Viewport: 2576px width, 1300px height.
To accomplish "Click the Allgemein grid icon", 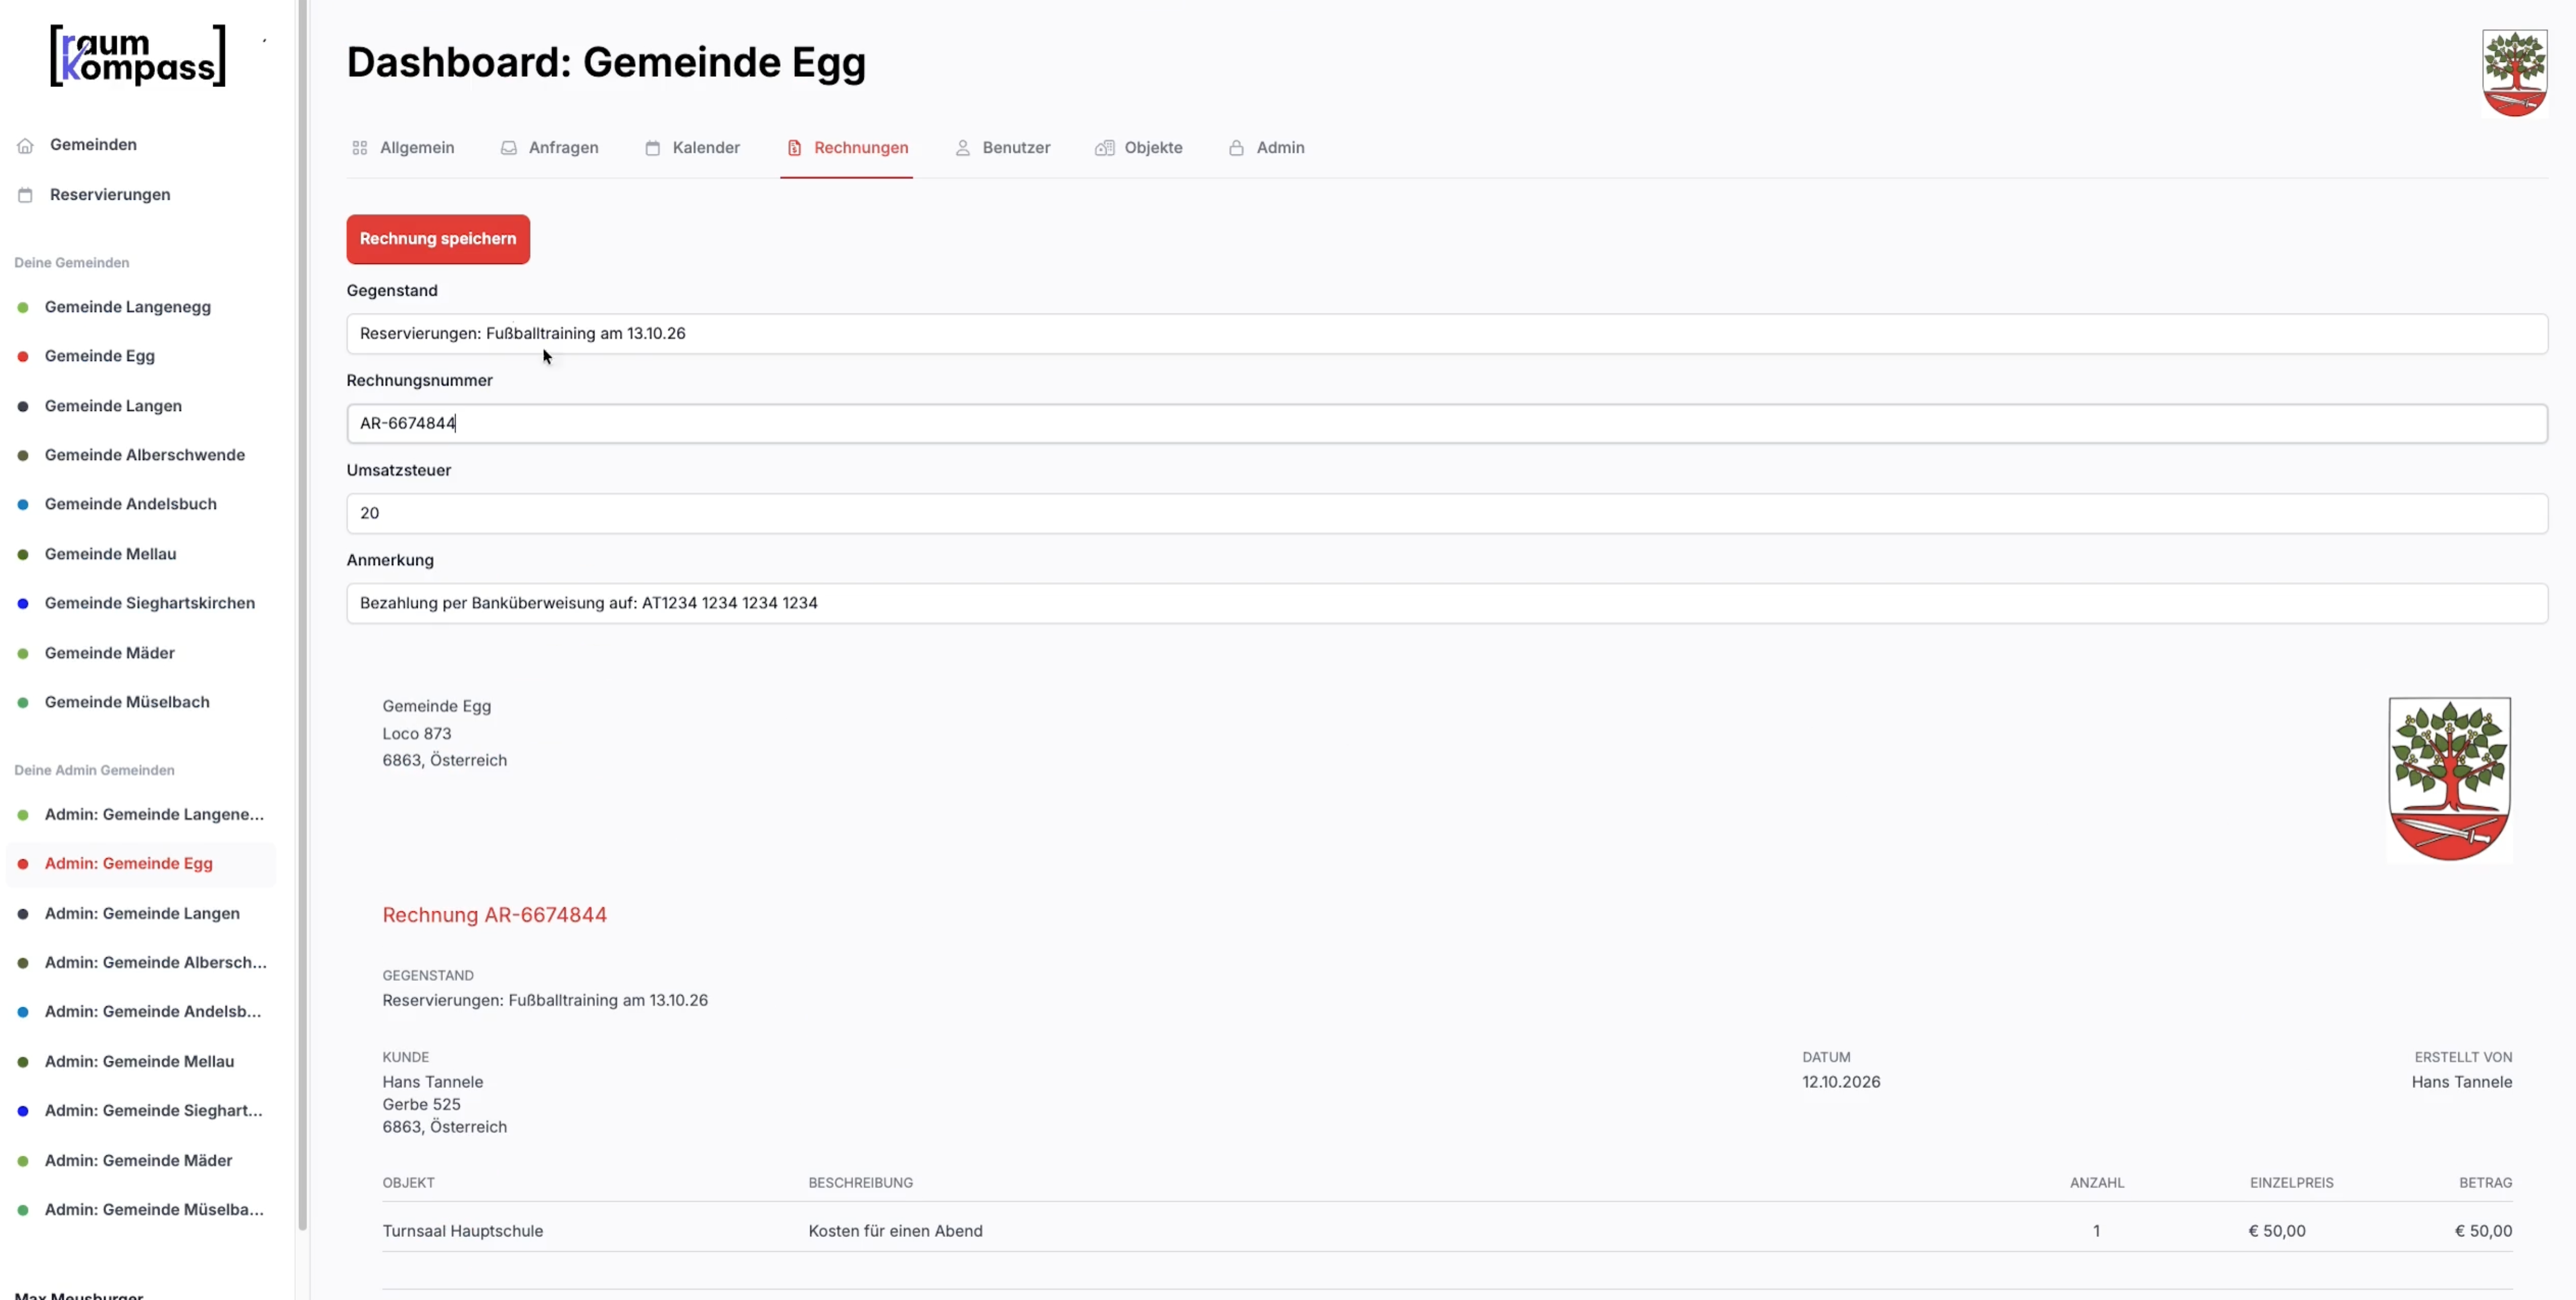I will [x=360, y=148].
